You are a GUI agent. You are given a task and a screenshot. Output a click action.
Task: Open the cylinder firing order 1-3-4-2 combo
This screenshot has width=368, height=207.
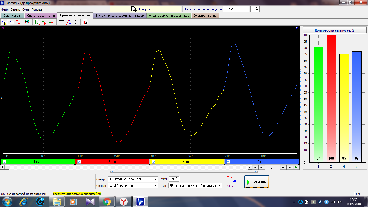coord(236,9)
